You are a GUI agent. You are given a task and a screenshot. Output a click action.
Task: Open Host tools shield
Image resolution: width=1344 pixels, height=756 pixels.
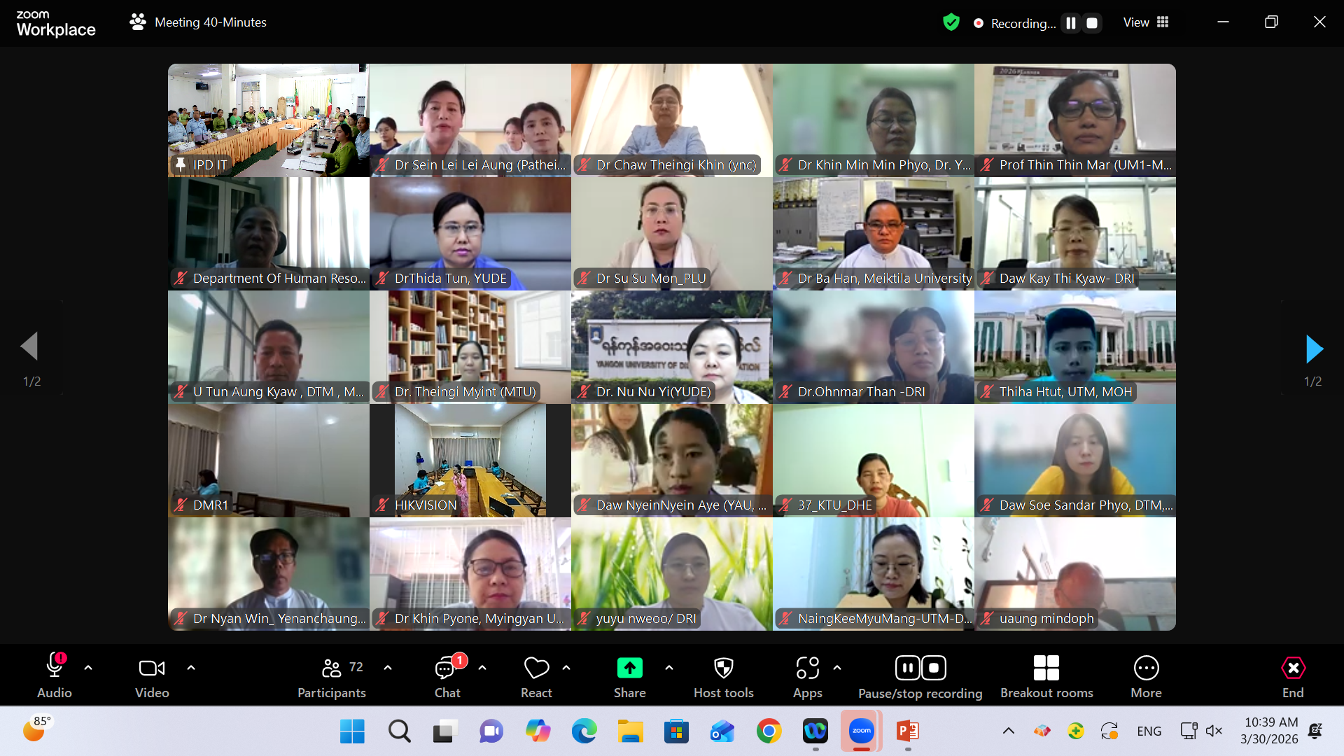[x=723, y=668]
